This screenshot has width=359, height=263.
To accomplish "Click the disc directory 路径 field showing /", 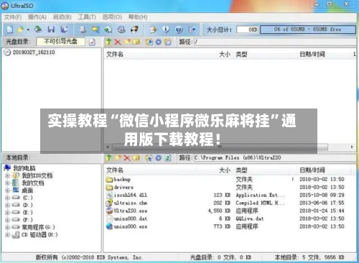I will [275, 42].
